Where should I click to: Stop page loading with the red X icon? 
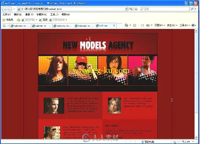136,9
